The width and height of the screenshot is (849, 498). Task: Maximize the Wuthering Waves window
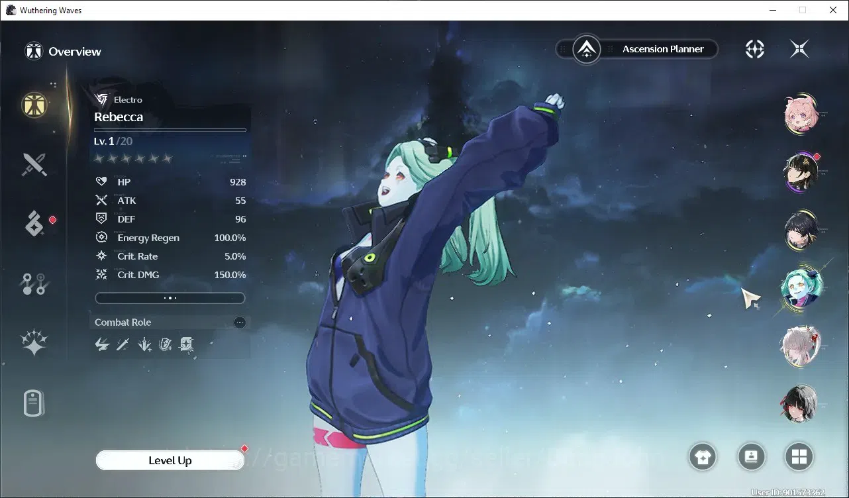tap(803, 10)
